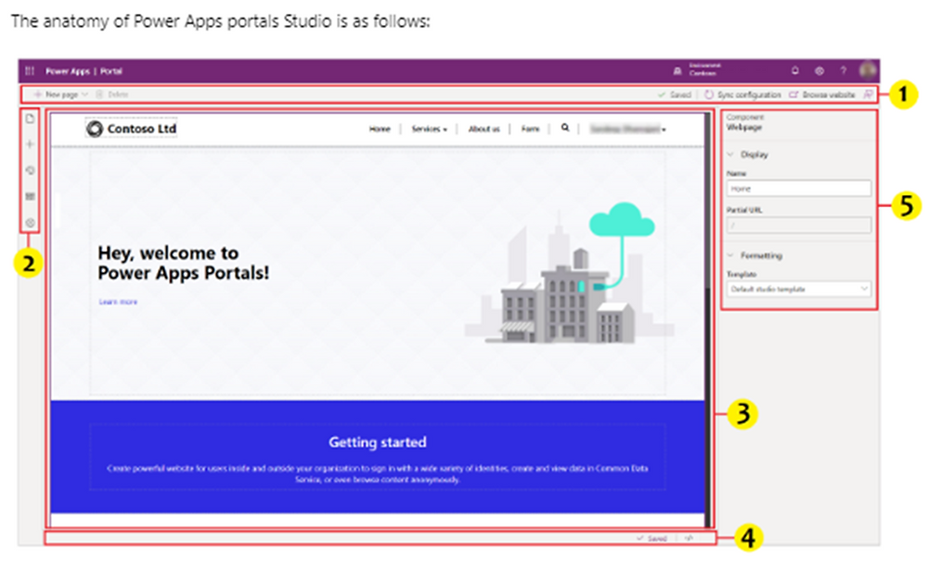Open the Help question mark icon
This screenshot has height=572, width=928.
[x=844, y=71]
